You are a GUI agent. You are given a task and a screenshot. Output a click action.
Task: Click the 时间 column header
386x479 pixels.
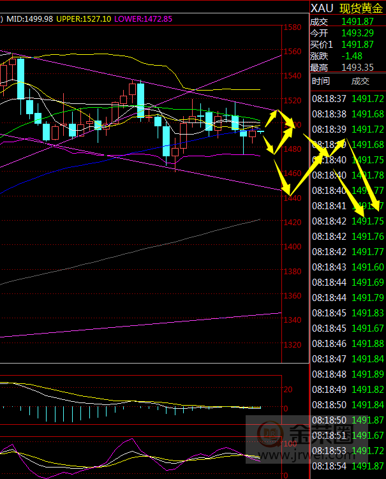tap(321, 81)
